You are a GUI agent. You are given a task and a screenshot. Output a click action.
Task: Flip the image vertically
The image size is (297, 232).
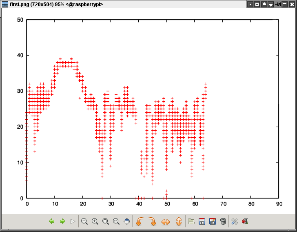pos(178,221)
